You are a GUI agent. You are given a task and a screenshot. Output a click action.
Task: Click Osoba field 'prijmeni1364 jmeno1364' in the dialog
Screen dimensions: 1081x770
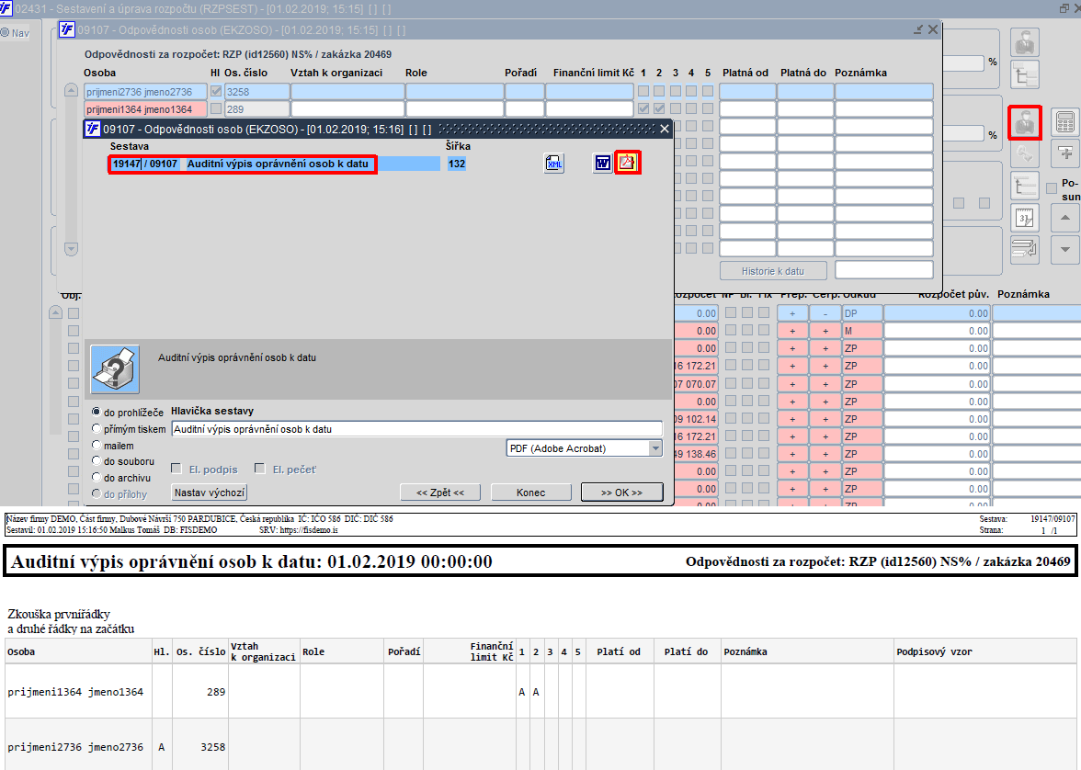(x=145, y=109)
